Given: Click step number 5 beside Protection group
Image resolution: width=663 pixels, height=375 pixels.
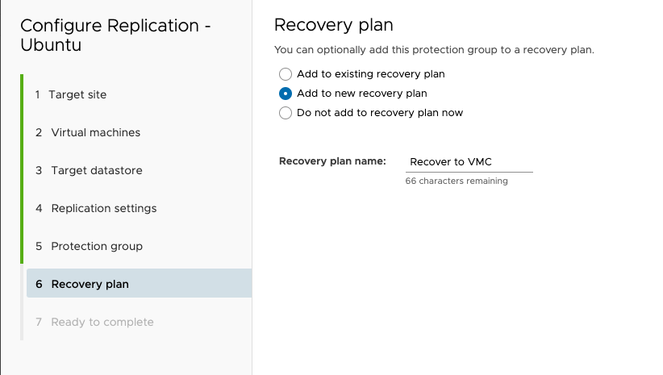Looking at the screenshot, I should click(39, 246).
